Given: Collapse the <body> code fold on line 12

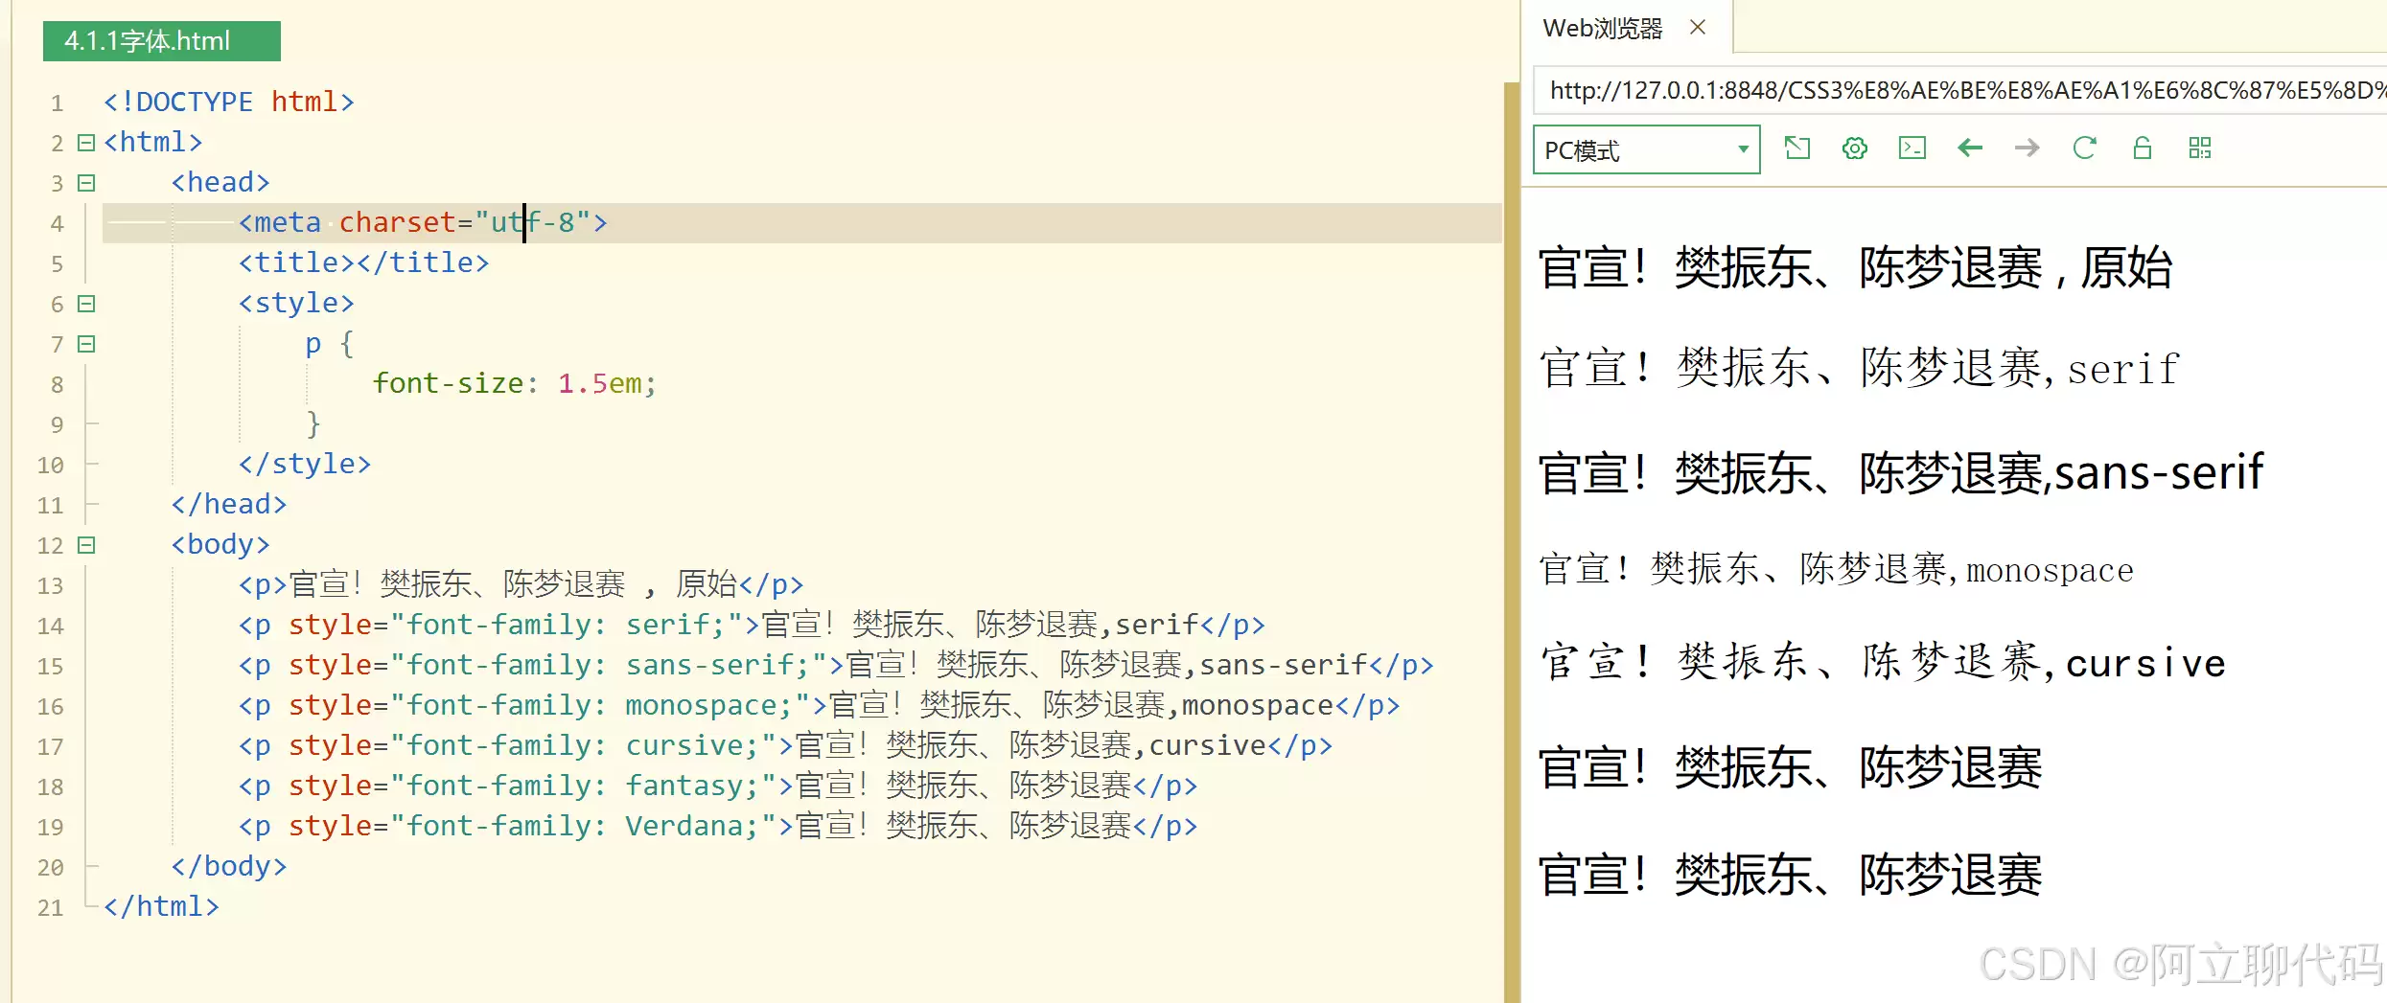Looking at the screenshot, I should tap(84, 545).
